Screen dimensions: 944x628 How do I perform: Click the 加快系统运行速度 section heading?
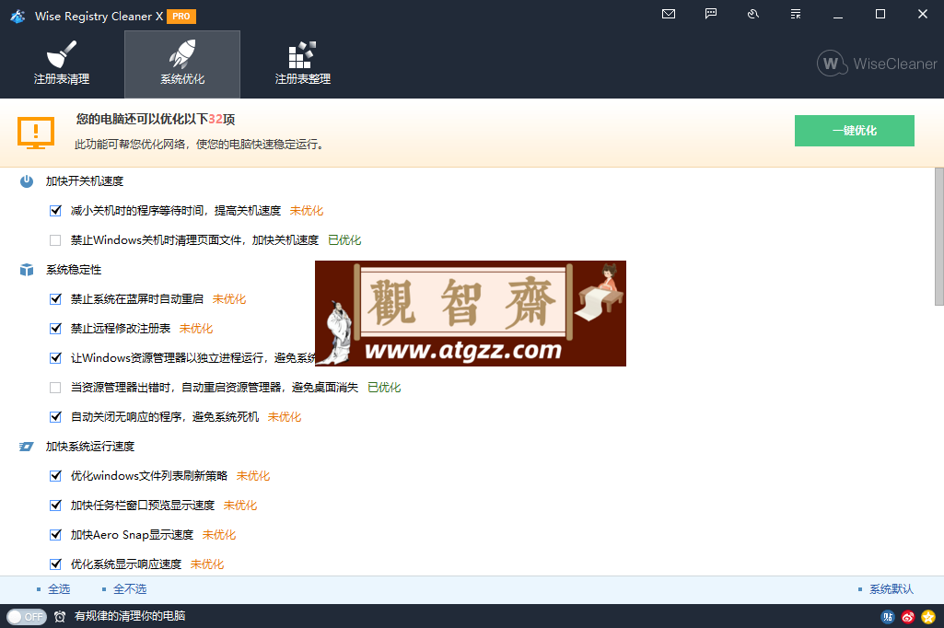pos(90,447)
